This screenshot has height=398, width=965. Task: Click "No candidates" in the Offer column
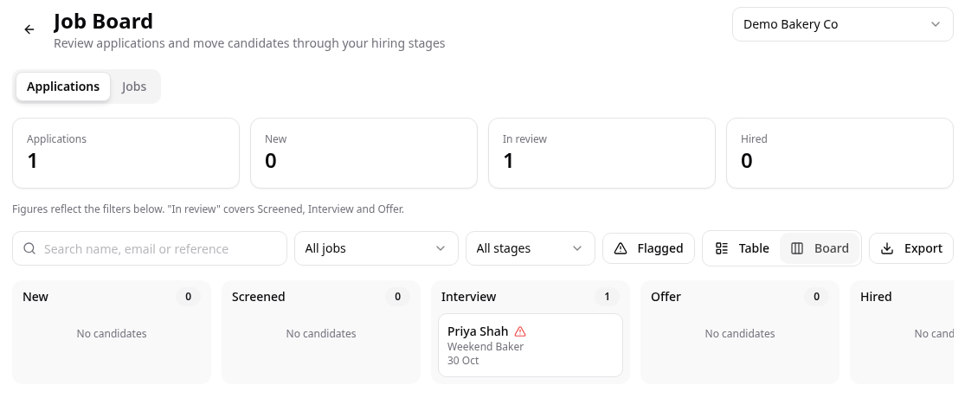(739, 334)
